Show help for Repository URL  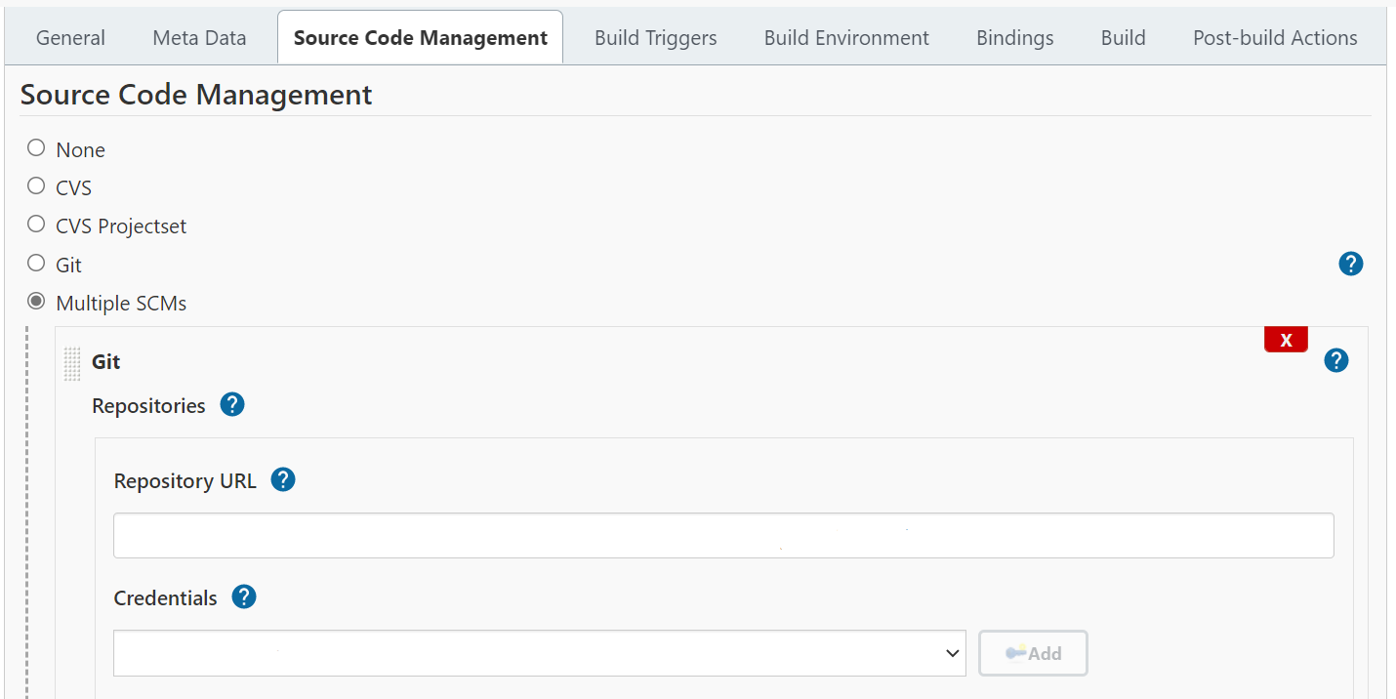pos(283,480)
